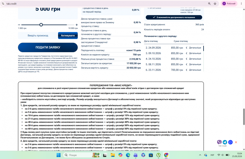
Task: Click the Chrome icon in the taskbar
Action: 166,155
